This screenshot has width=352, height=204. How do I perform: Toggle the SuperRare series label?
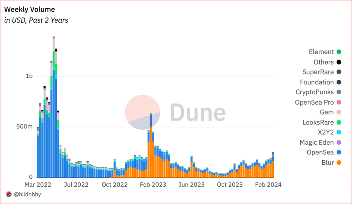click(318, 72)
